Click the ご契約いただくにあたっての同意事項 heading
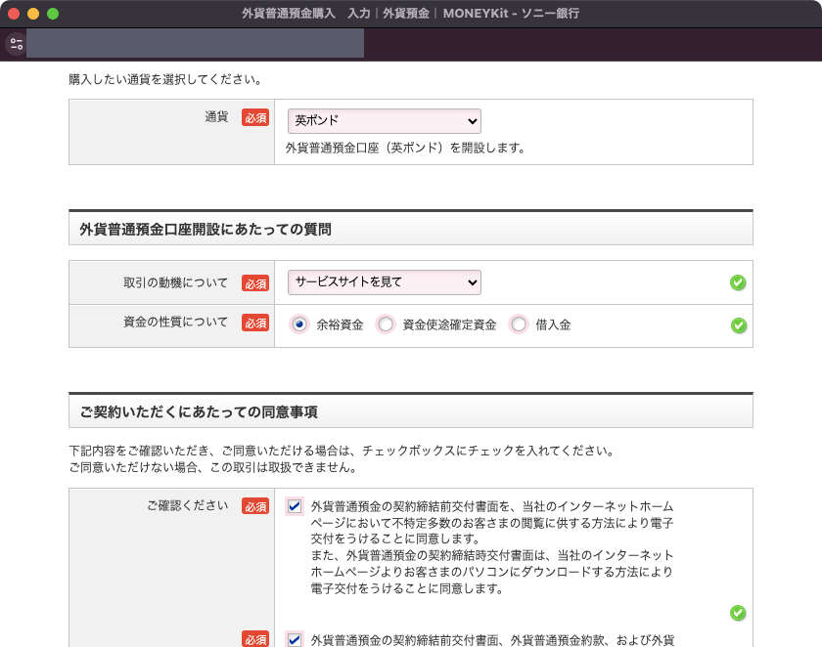The width and height of the screenshot is (822, 647). click(x=199, y=412)
